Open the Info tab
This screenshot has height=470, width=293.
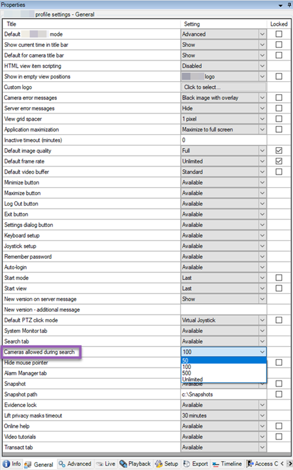[x=12, y=464]
